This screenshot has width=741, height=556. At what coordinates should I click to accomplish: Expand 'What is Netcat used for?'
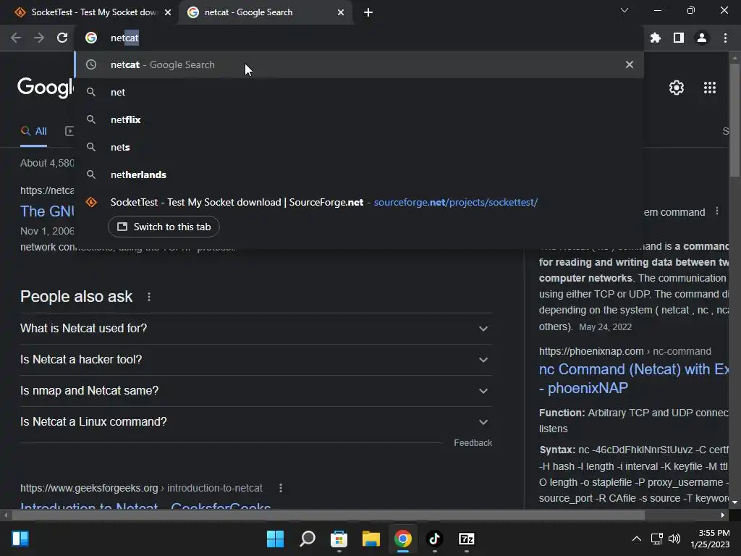point(256,328)
